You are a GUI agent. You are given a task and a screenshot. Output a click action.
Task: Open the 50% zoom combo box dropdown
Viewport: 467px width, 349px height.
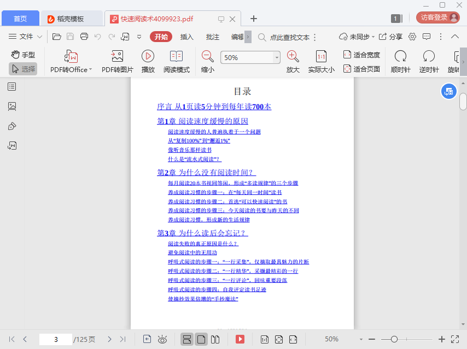coord(277,57)
